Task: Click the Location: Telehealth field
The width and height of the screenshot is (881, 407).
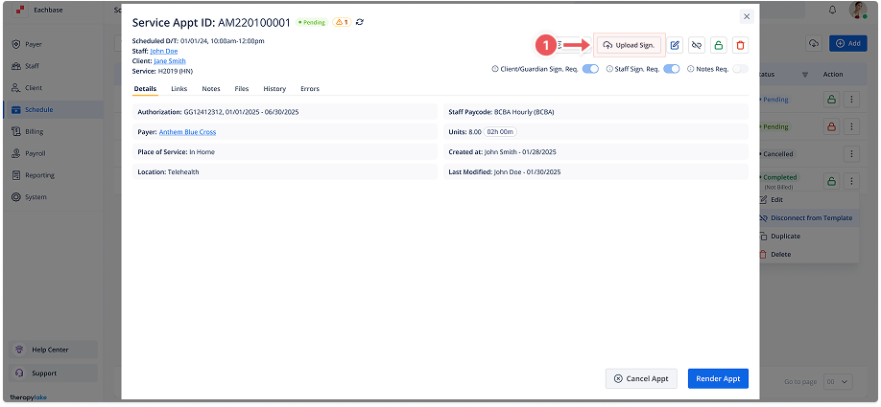Action: pos(284,172)
